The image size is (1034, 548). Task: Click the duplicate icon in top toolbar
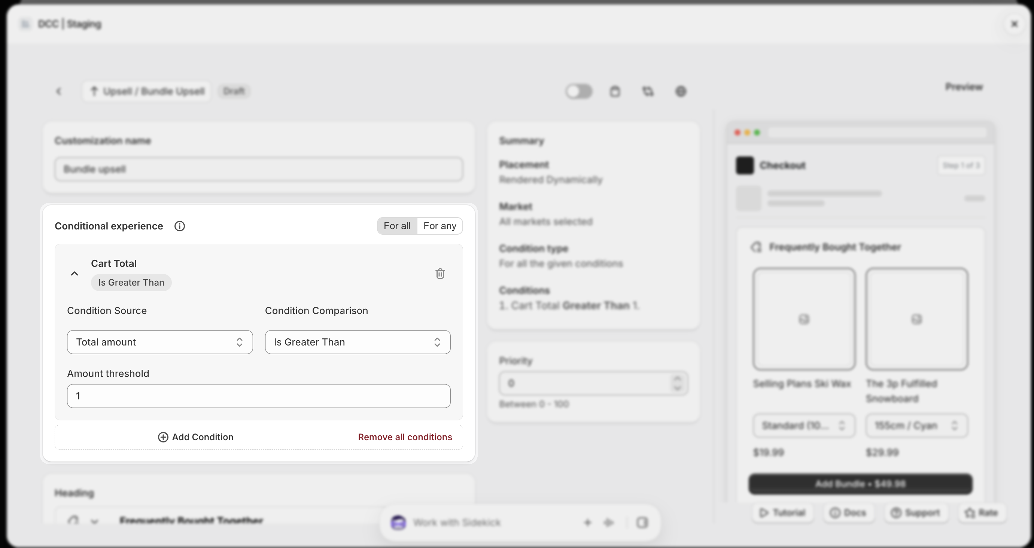(648, 92)
